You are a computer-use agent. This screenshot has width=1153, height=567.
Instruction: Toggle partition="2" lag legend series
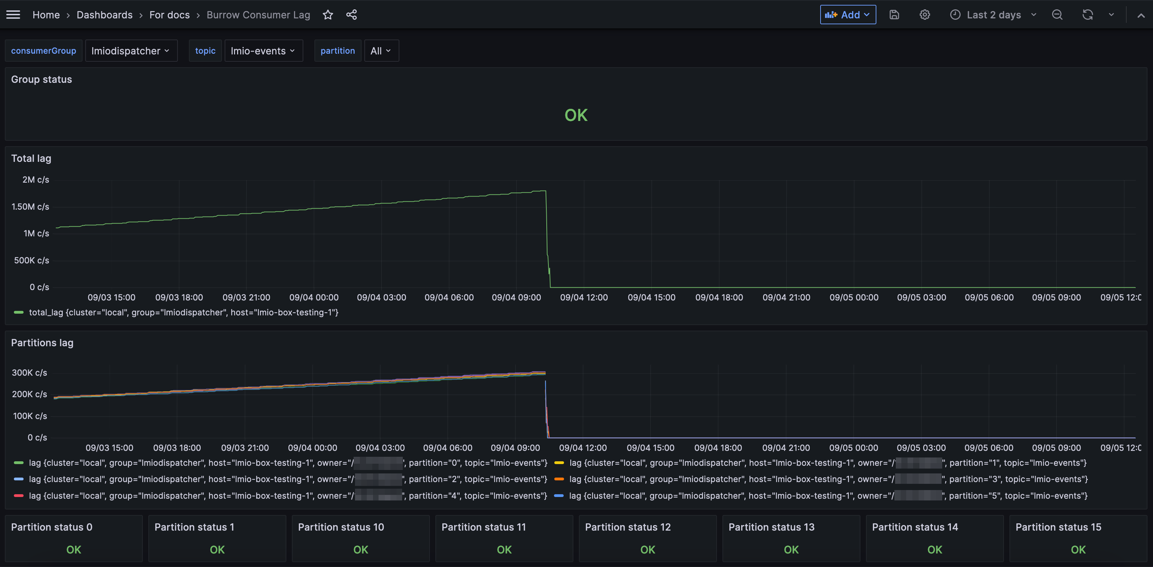[x=288, y=479]
